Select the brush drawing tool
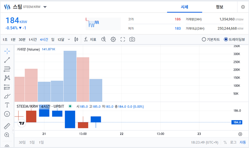Screen dimensions: 249x148 click(7, 96)
